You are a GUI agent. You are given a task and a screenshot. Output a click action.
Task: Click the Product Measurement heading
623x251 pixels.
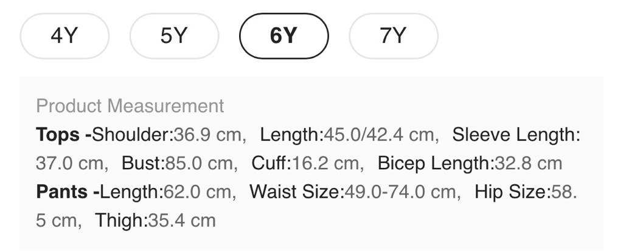[x=130, y=106]
